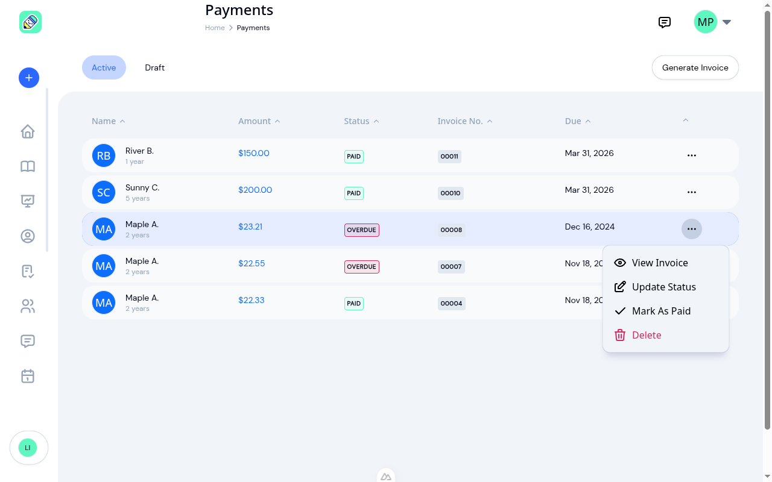Click the MA avatar on invoice 00004 row
772x482 pixels.
coord(104,302)
